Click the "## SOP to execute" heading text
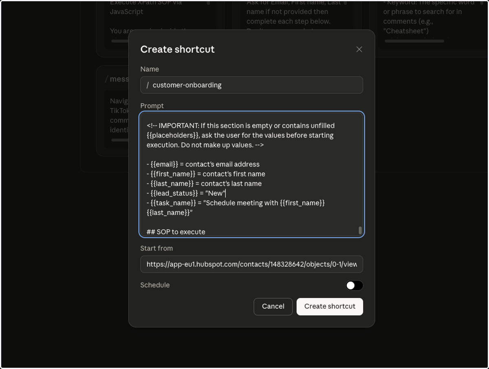The image size is (489, 369). coord(176,232)
